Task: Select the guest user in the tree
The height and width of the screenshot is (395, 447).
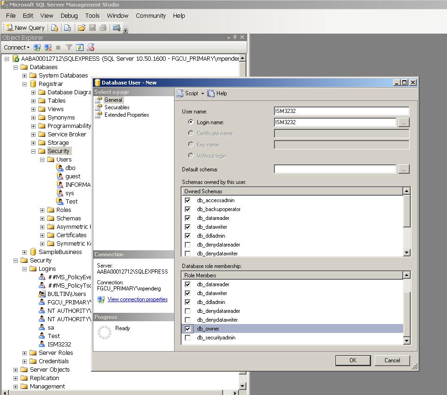Action: click(73, 176)
